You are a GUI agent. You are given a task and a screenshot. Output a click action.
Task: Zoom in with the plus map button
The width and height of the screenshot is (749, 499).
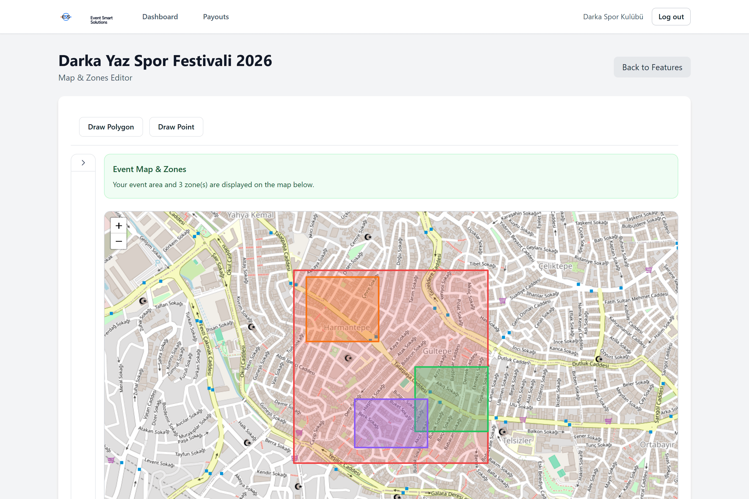point(119,226)
